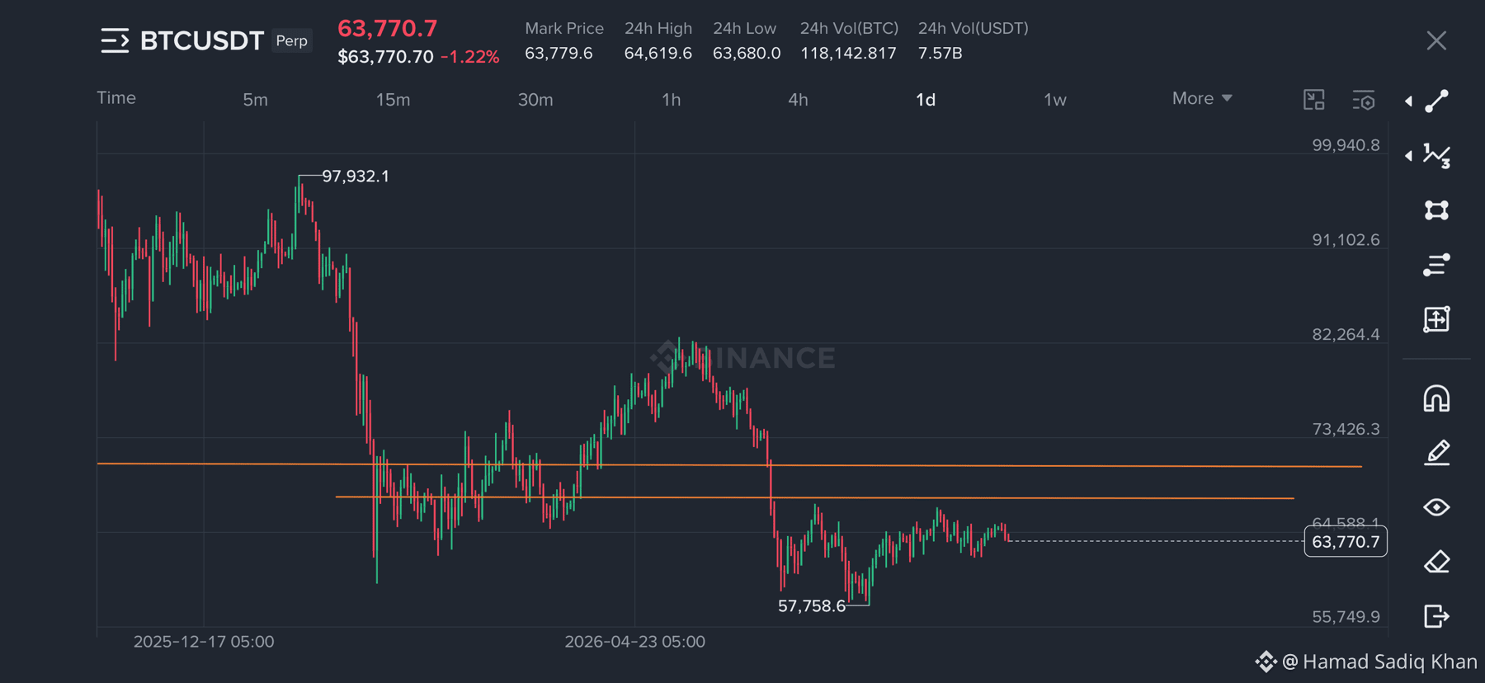This screenshot has width=1485, height=683.
Task: Open the More timeframes dropdown
Action: (x=1202, y=98)
